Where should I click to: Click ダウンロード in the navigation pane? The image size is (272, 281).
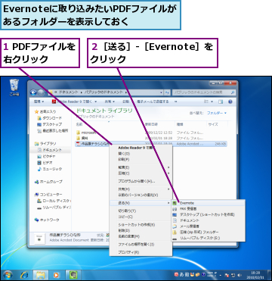pyautogui.click(x=49, y=118)
